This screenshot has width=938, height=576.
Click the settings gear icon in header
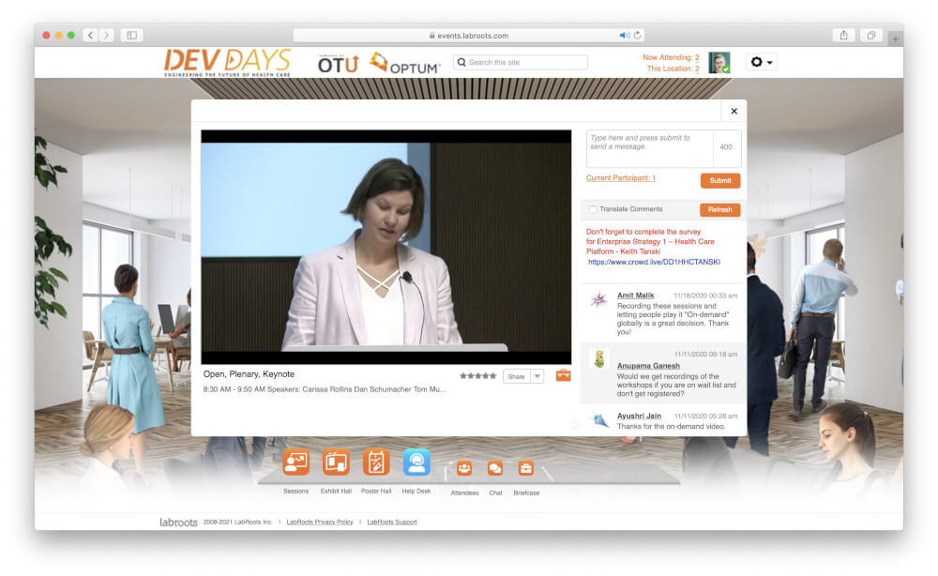pos(757,62)
